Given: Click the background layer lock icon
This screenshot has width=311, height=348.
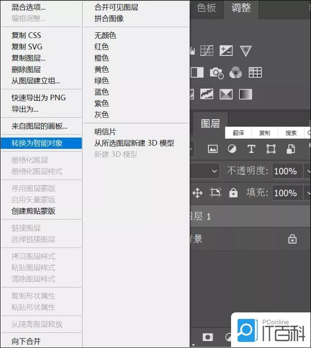Looking at the screenshot, I should pyautogui.click(x=293, y=239).
